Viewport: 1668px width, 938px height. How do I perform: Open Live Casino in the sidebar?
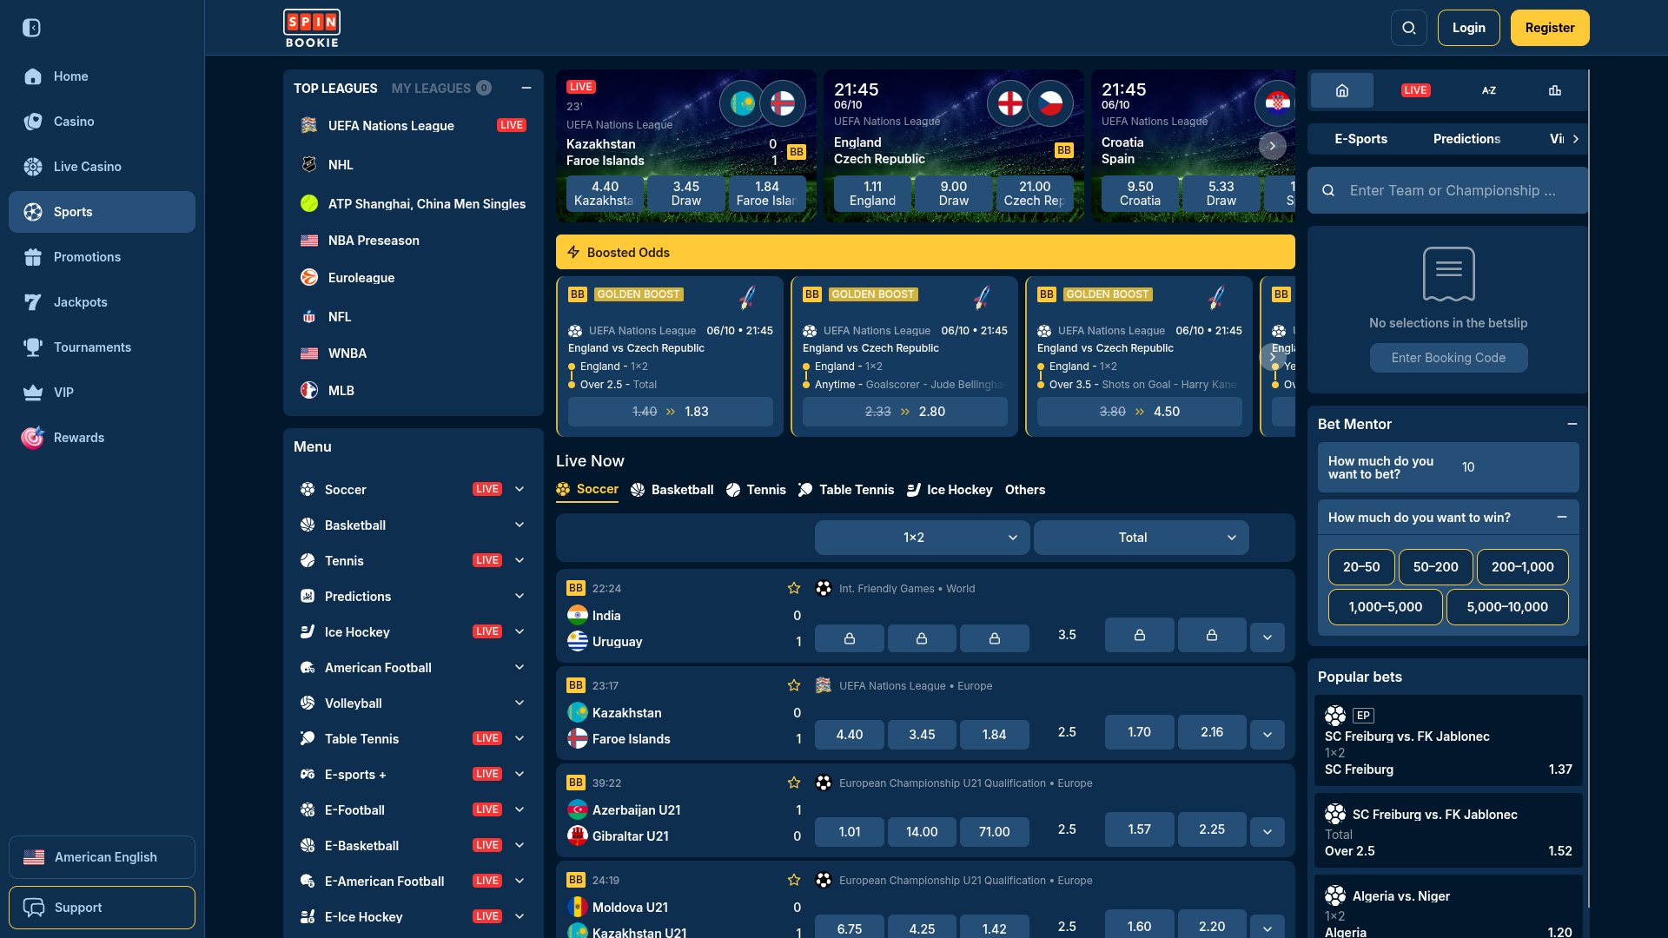102,167
